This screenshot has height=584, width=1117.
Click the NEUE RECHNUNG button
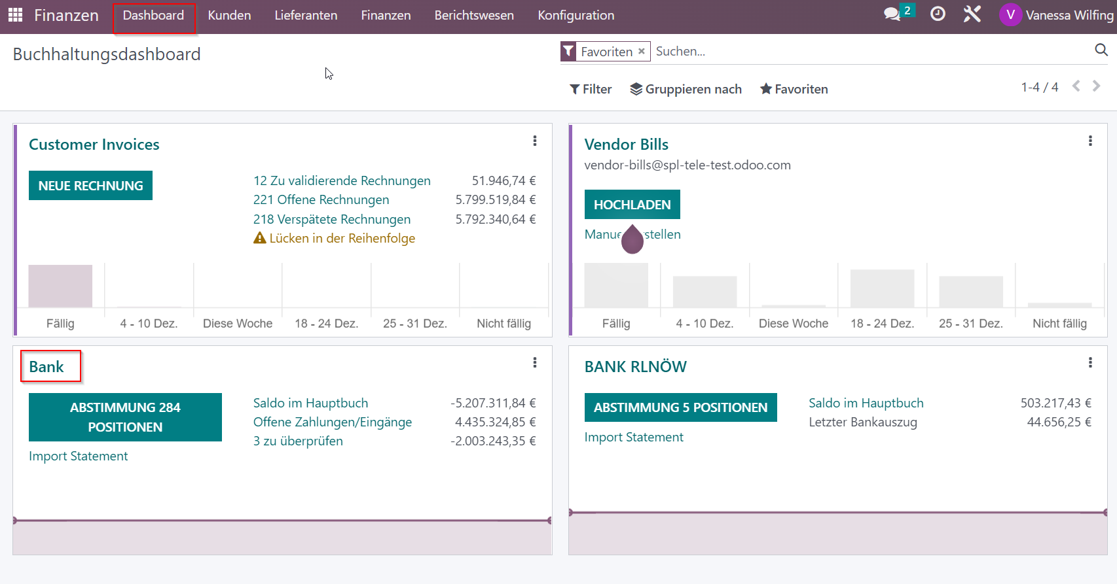tap(90, 186)
